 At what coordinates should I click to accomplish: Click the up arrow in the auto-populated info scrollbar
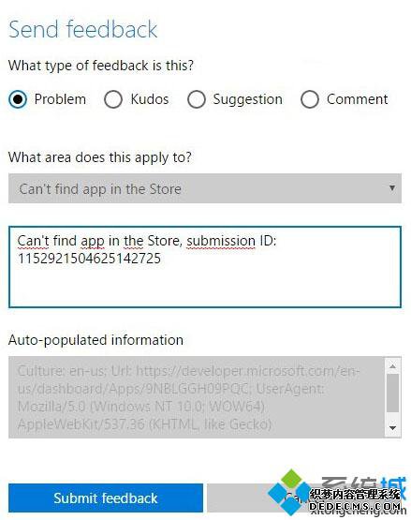pos(393,366)
